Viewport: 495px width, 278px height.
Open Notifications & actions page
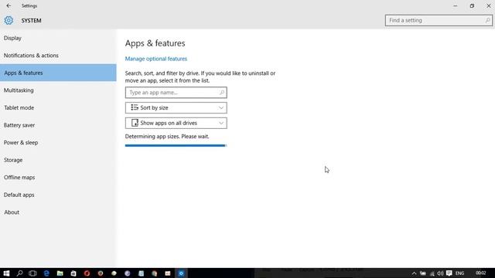tap(58, 55)
